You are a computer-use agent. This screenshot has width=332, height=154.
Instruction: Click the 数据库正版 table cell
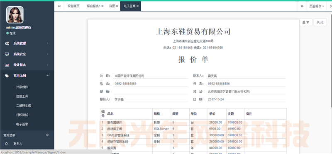point(129,129)
